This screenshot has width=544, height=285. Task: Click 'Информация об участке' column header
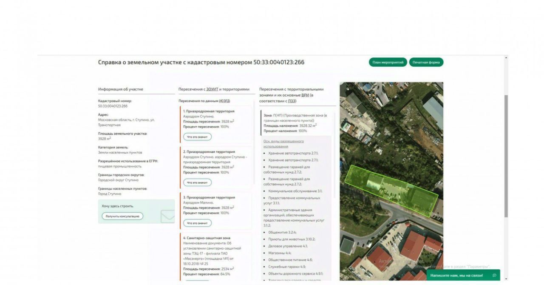click(121, 89)
